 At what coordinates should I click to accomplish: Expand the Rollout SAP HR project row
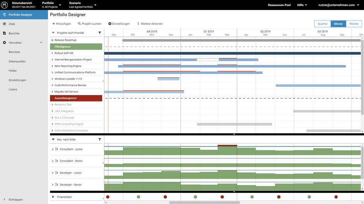click(52, 53)
